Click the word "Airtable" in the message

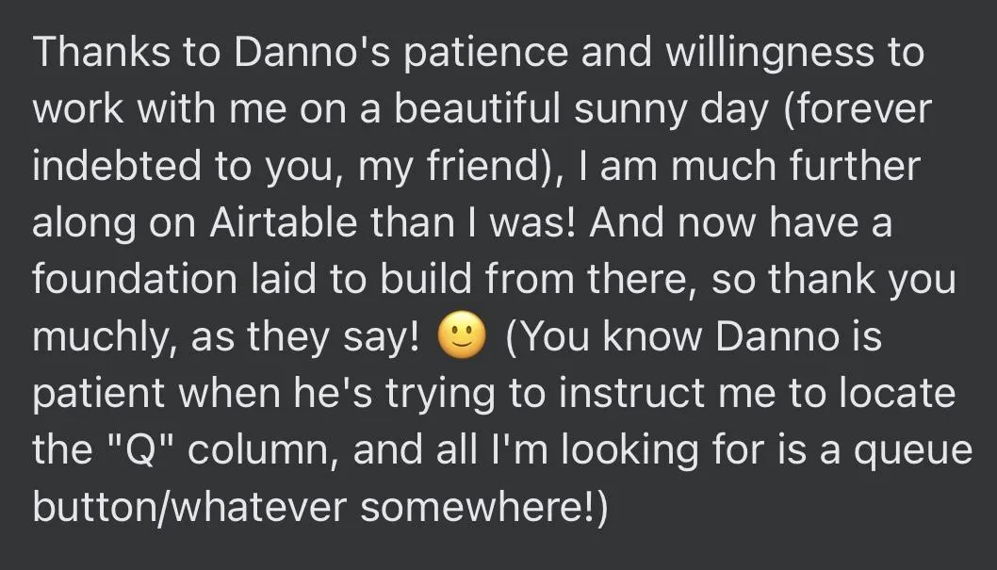(x=283, y=221)
